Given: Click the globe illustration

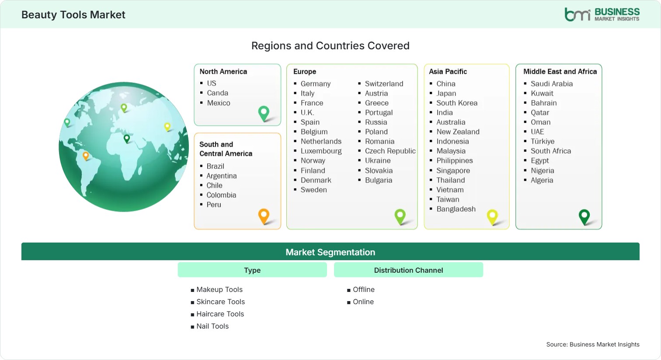Looking at the screenshot, I should click(x=124, y=147).
